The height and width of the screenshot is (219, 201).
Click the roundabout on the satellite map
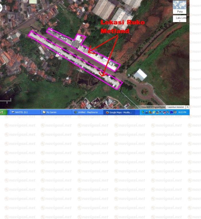point(144,92)
